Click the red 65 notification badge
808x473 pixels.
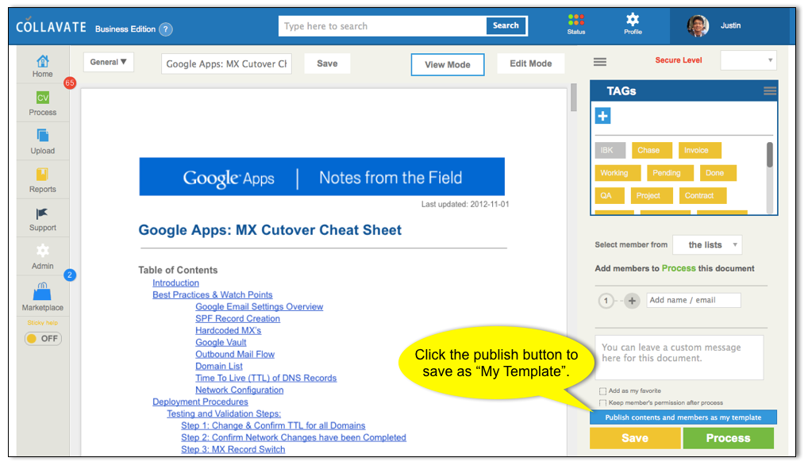click(70, 83)
